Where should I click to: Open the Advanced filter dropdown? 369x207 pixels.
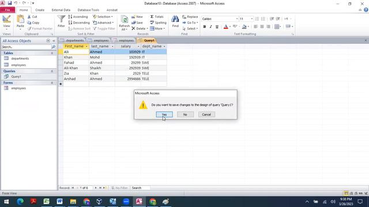103,23
